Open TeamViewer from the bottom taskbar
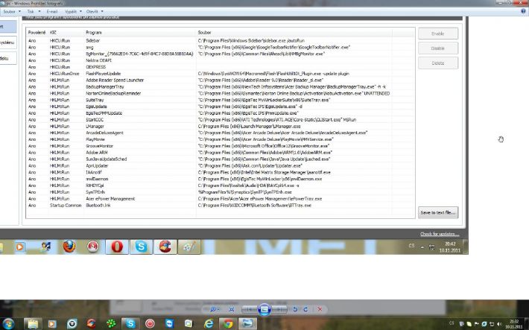Screen dimensions: 529x330 point(169,324)
